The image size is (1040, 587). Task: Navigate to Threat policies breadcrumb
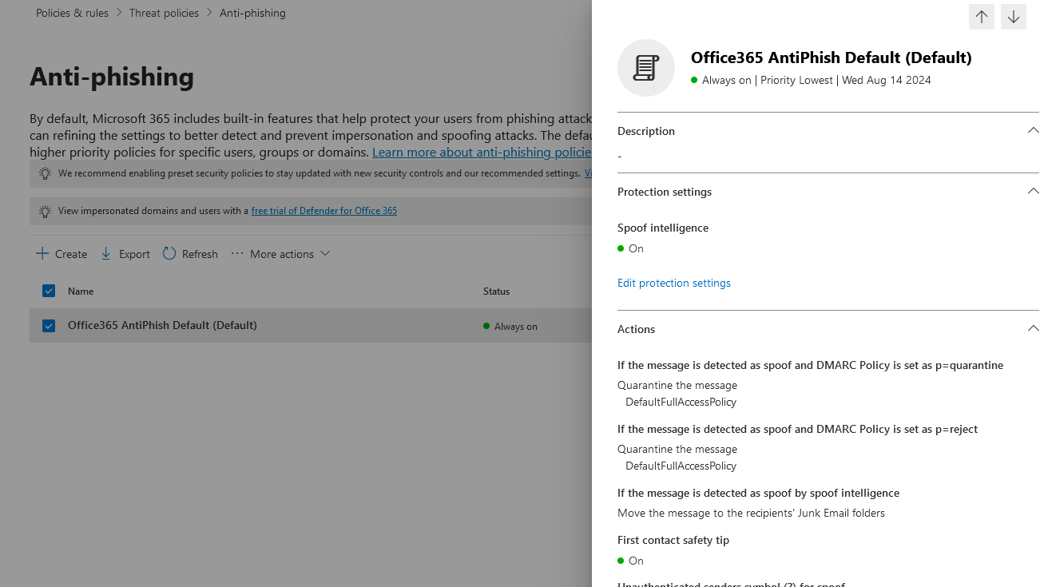[x=164, y=13]
